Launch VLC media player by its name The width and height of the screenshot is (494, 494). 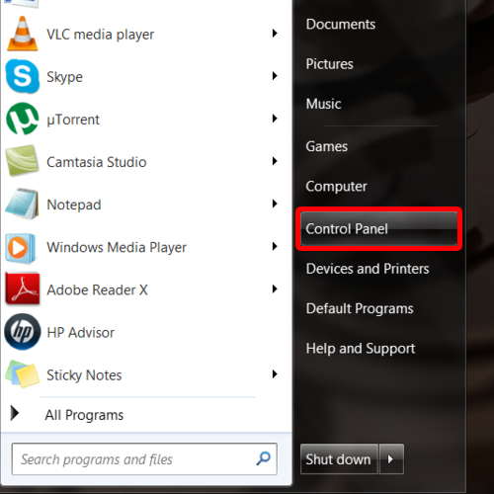tap(101, 35)
